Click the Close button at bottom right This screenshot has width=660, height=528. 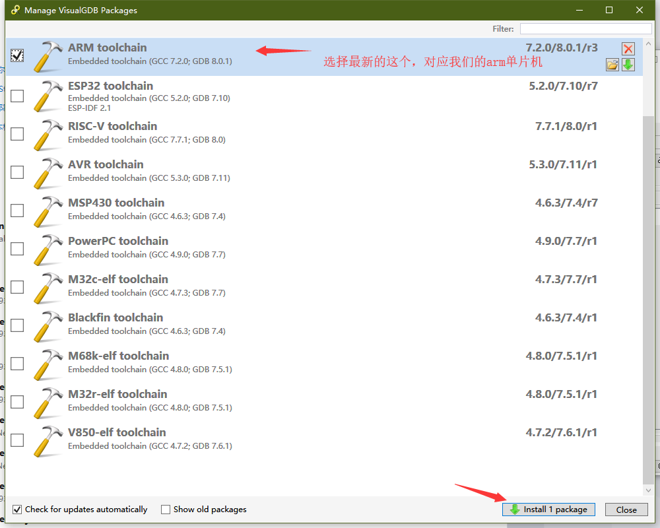[x=626, y=510]
